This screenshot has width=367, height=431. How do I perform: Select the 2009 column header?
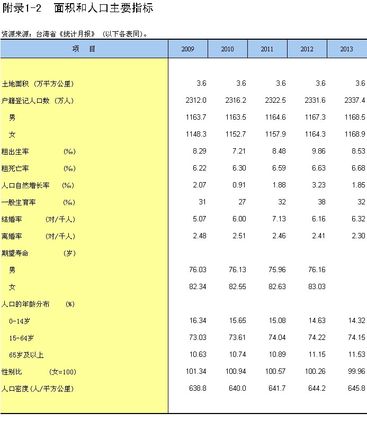click(188, 49)
